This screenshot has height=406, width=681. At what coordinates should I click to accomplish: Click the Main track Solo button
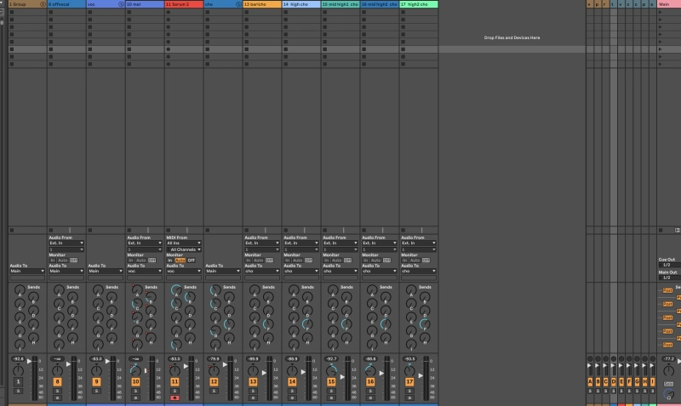[x=668, y=384]
